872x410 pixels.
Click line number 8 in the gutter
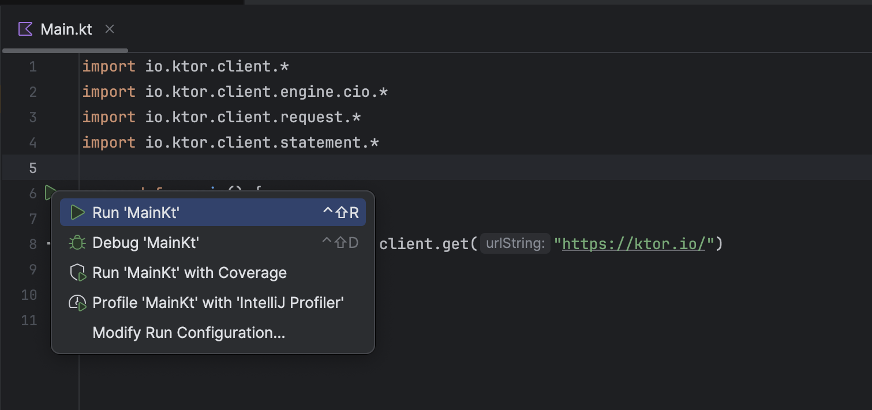(32, 244)
